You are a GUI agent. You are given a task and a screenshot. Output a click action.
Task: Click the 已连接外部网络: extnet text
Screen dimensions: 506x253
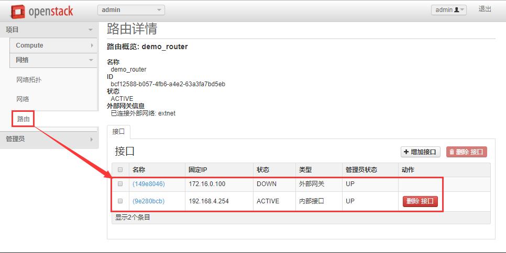pos(143,113)
